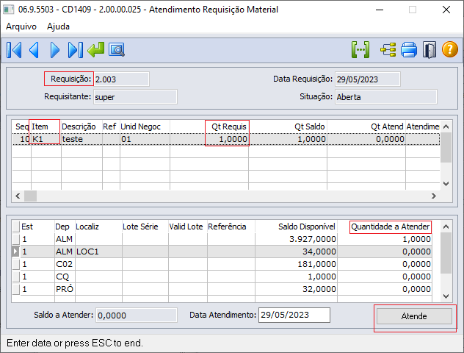The height and width of the screenshot is (353, 464).
Task: Click the printer icon
Action: pyautogui.click(x=409, y=50)
